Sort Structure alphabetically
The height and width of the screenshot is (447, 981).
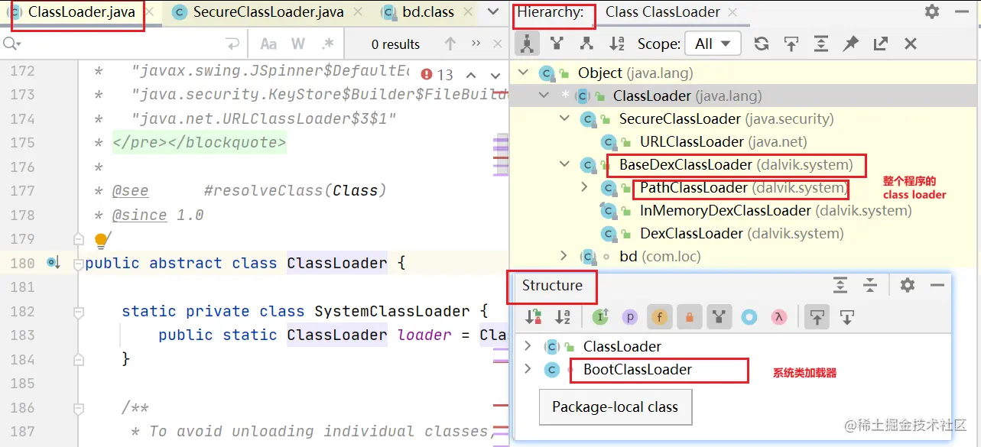point(562,316)
